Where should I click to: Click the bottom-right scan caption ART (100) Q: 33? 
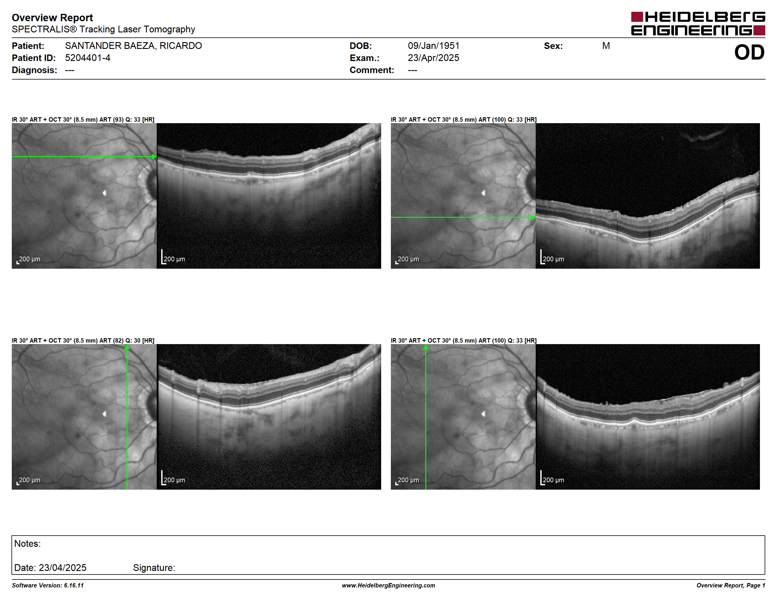pos(464,340)
